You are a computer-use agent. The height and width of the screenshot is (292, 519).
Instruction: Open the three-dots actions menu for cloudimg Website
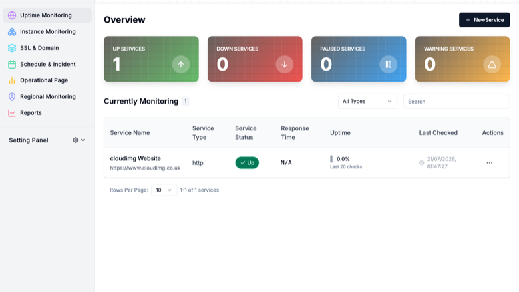click(490, 163)
